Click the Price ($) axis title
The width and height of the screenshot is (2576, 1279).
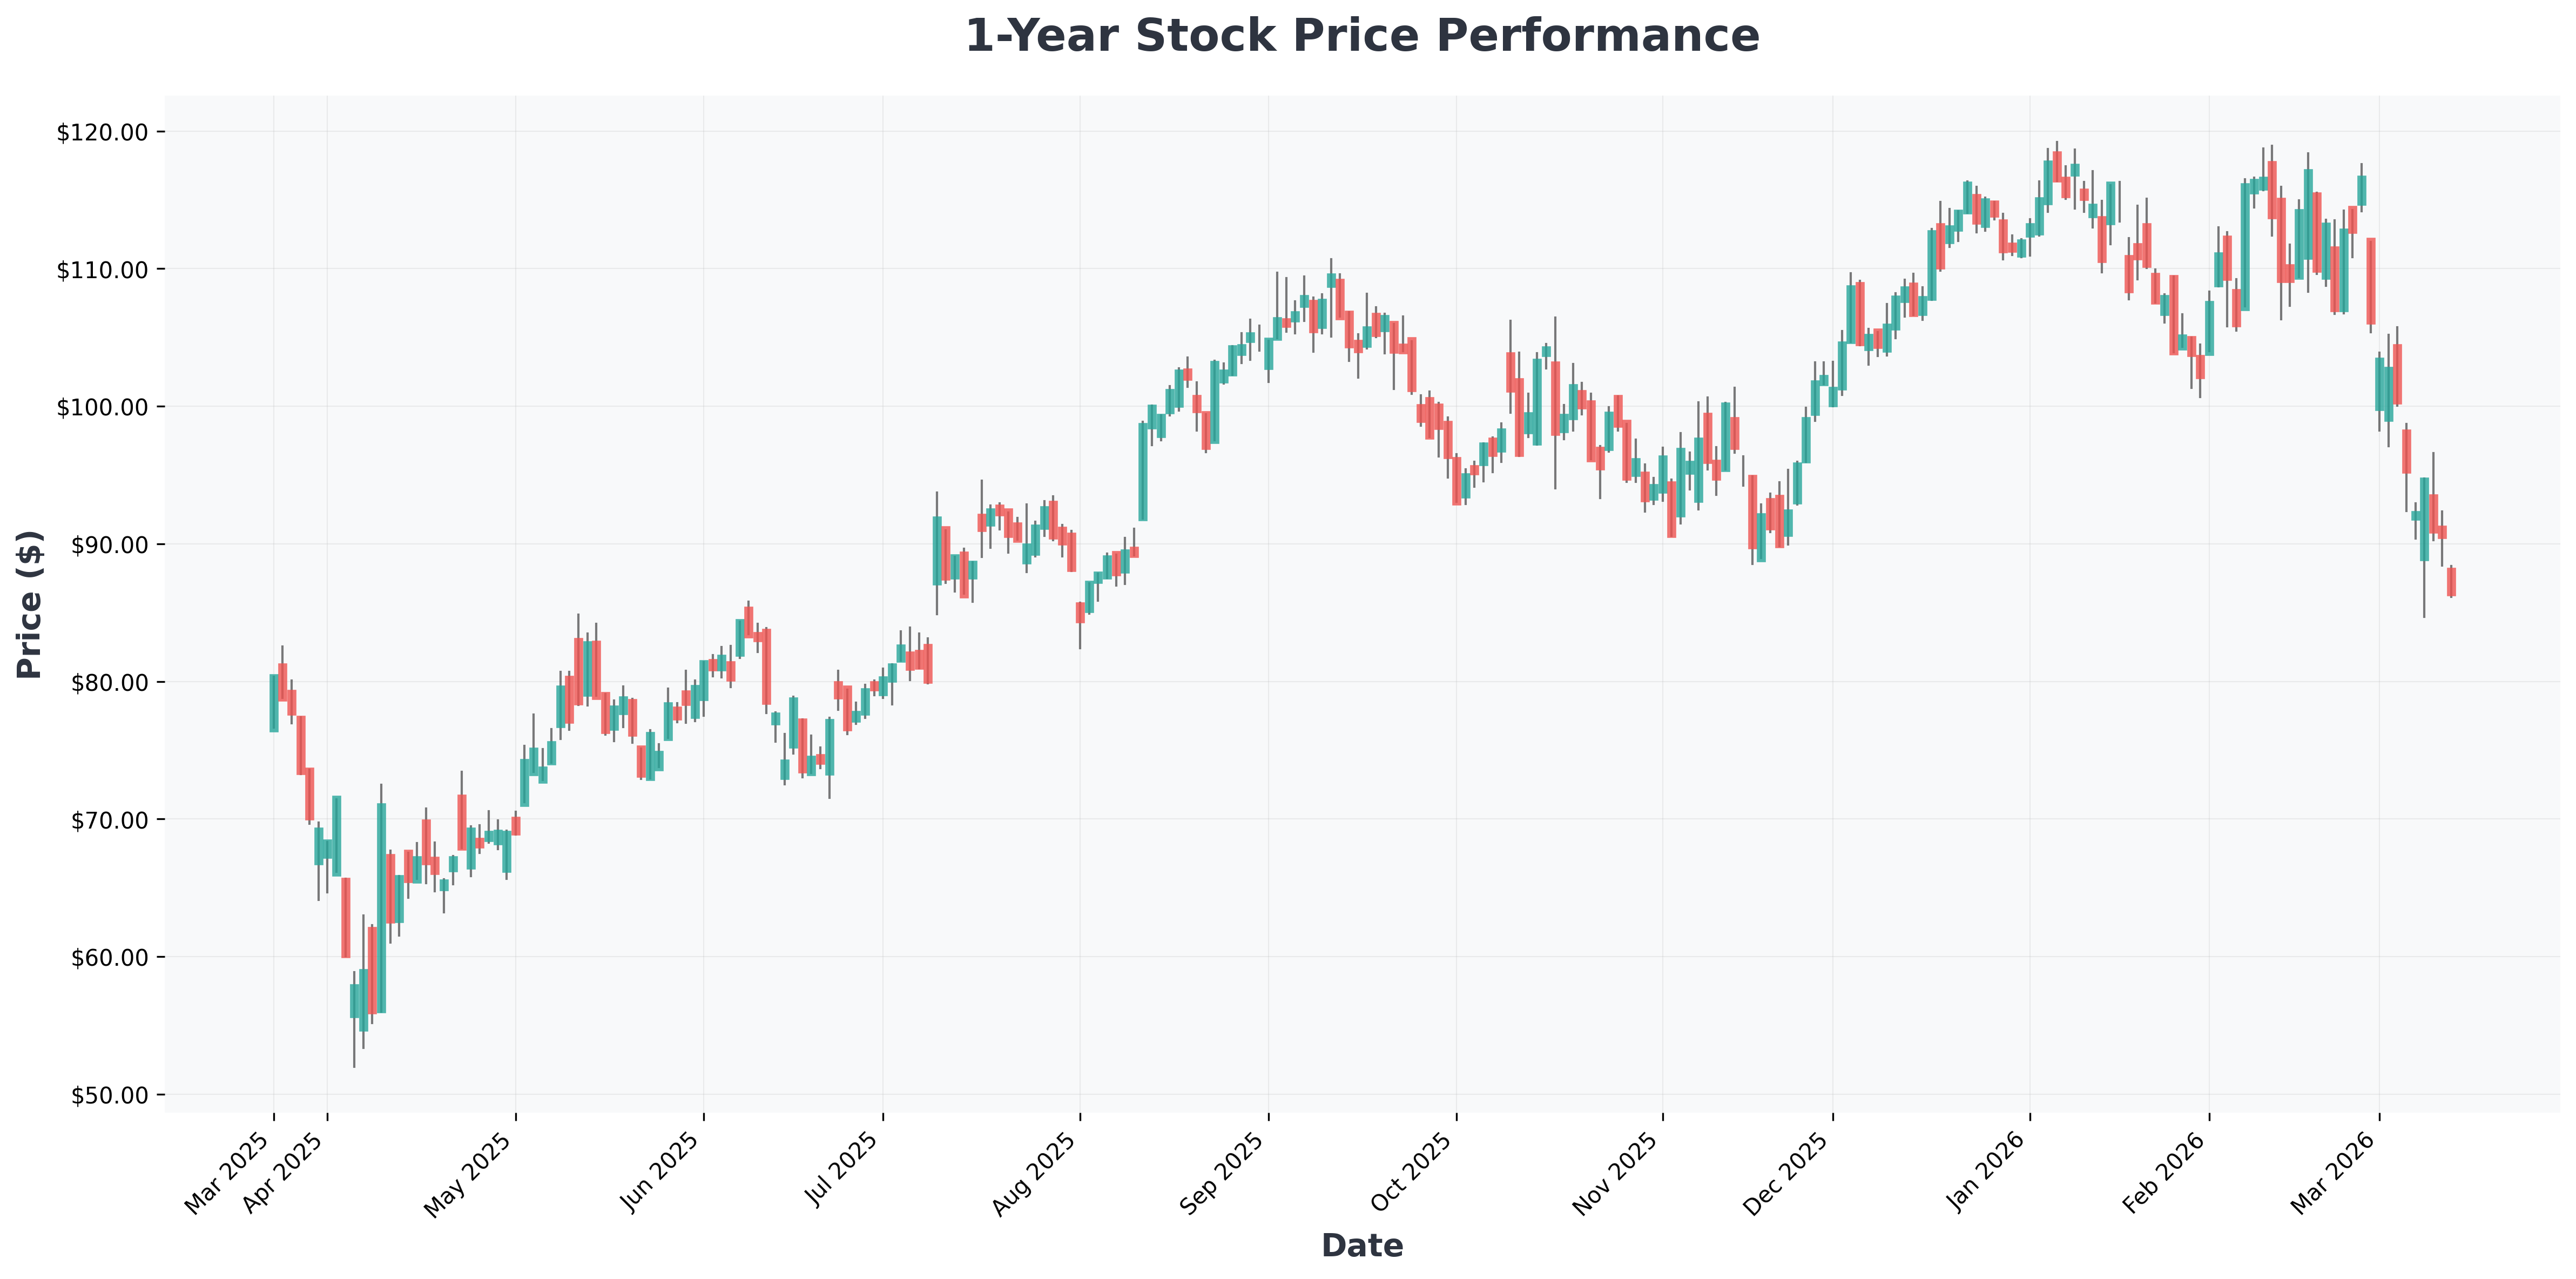[x=30, y=604]
